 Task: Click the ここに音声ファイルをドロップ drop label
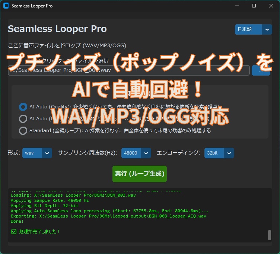pyautogui.click(x=67, y=45)
